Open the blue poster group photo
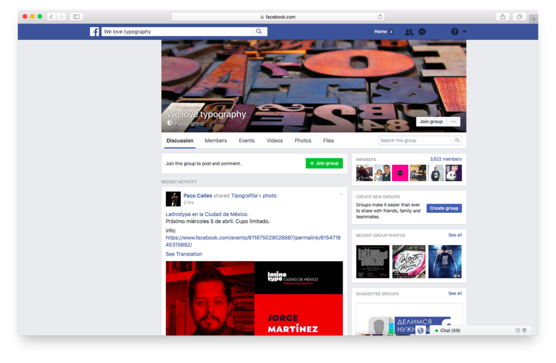The width and height of the screenshot is (556, 363). coord(445,262)
